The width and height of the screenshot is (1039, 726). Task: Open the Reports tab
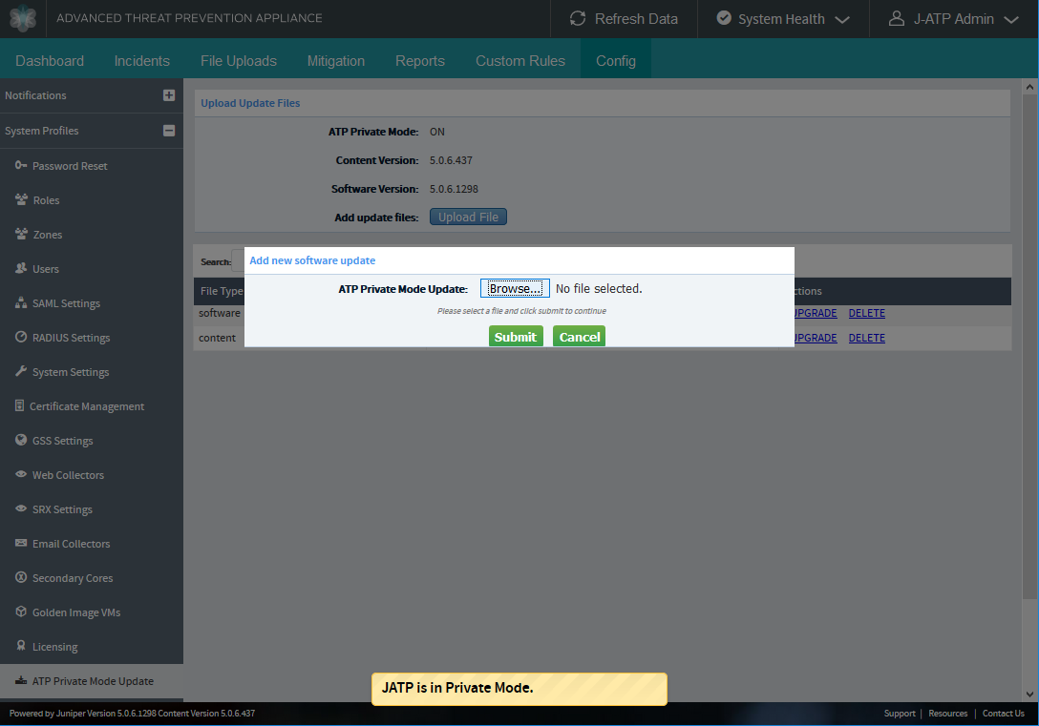[x=420, y=61]
